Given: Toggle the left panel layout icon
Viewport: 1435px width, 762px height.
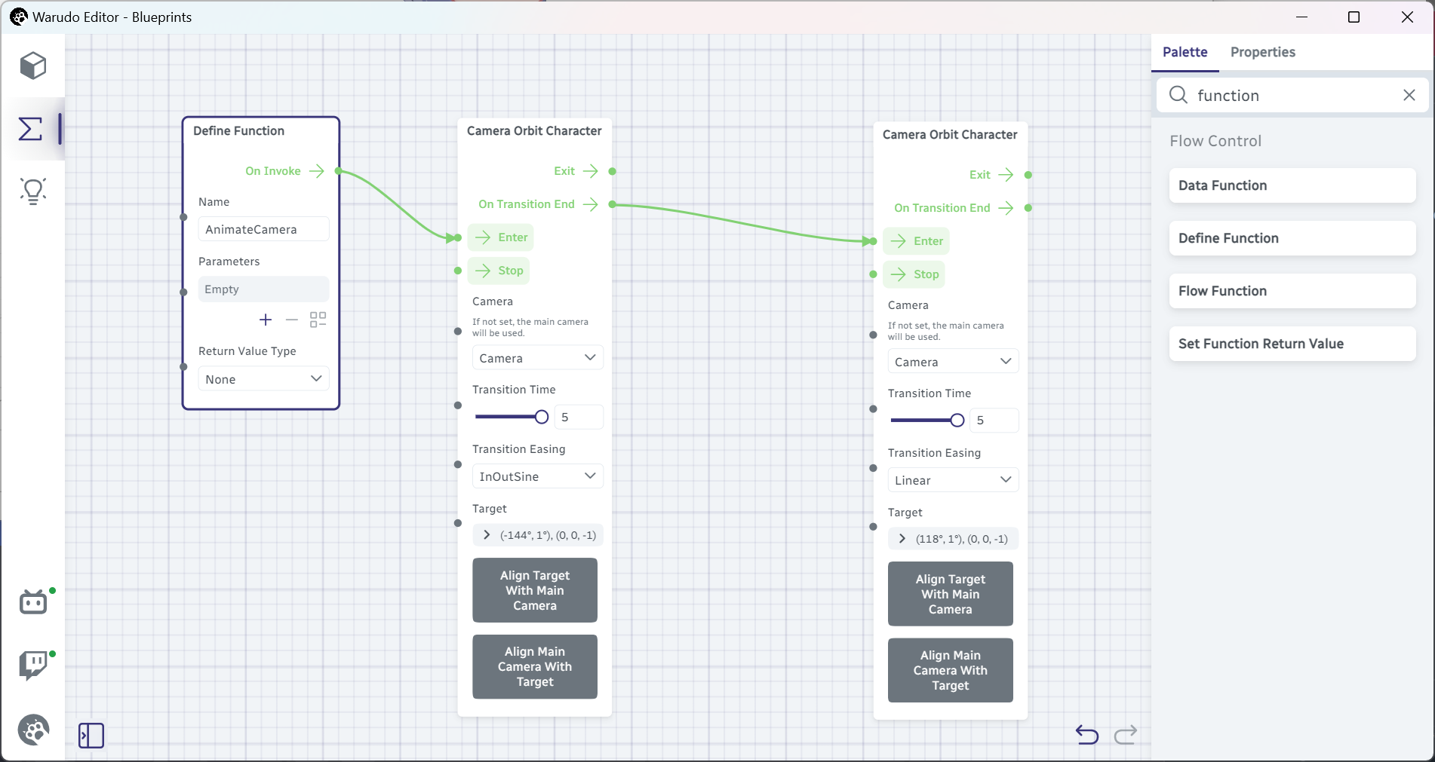Looking at the screenshot, I should 91,736.
